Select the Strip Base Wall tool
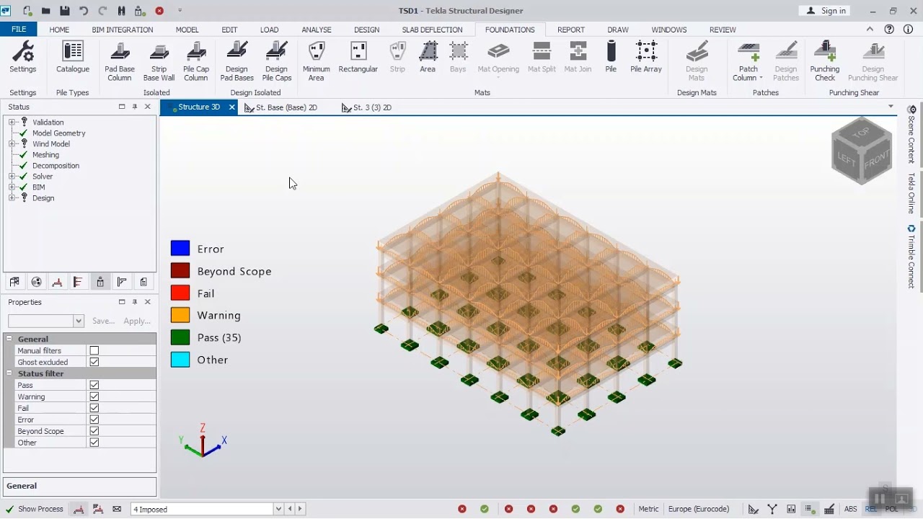 tap(159, 61)
